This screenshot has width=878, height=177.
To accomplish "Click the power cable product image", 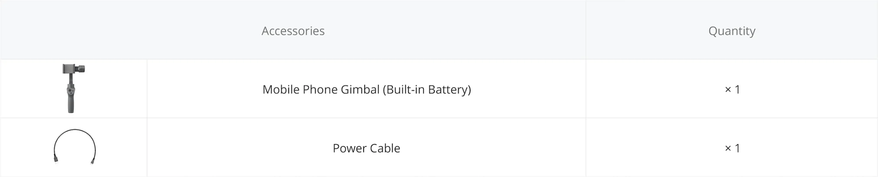I will pos(74,147).
